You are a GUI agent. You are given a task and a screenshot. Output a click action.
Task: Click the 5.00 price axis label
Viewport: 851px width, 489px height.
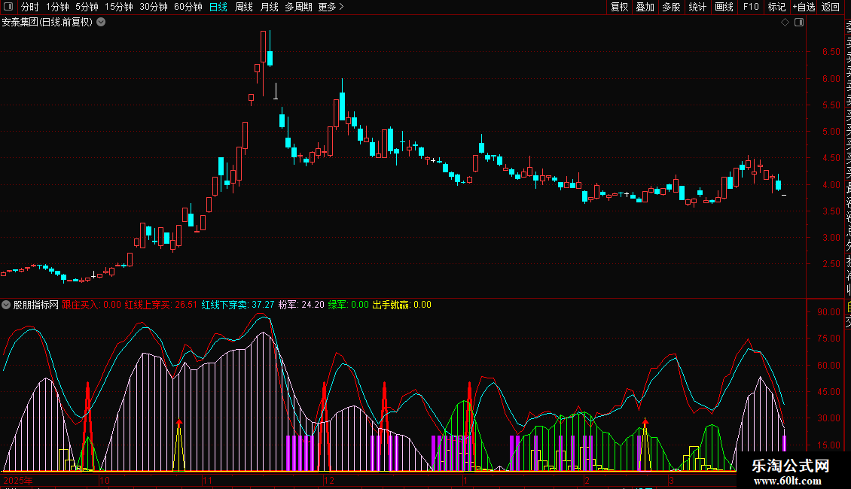(831, 132)
